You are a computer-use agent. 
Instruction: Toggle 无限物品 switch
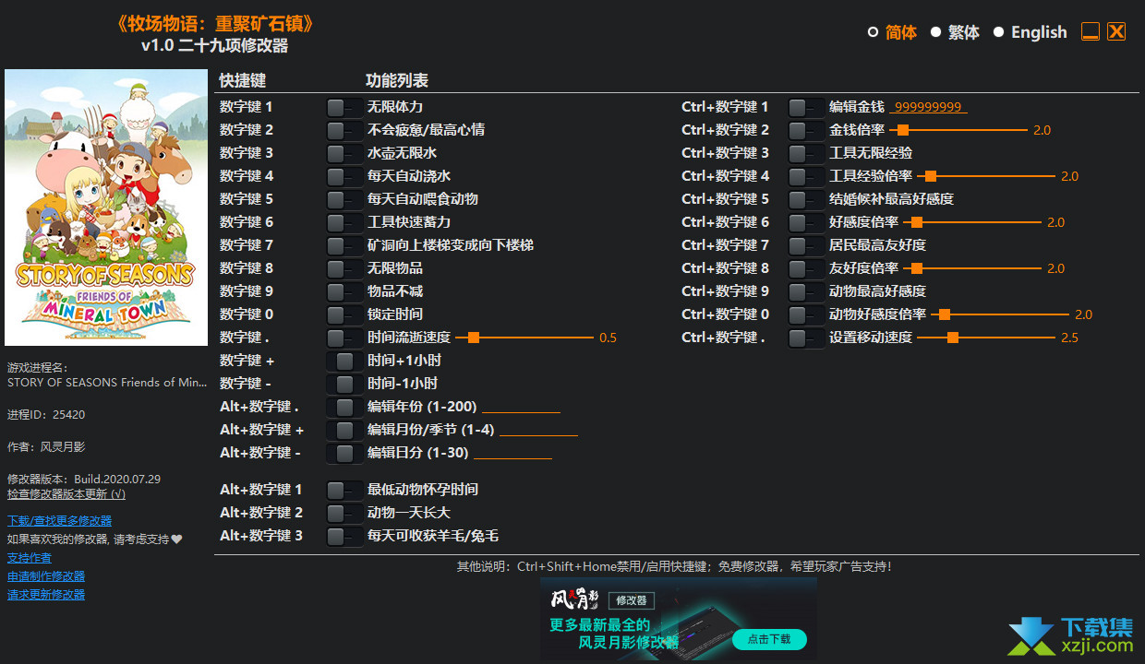click(x=344, y=268)
